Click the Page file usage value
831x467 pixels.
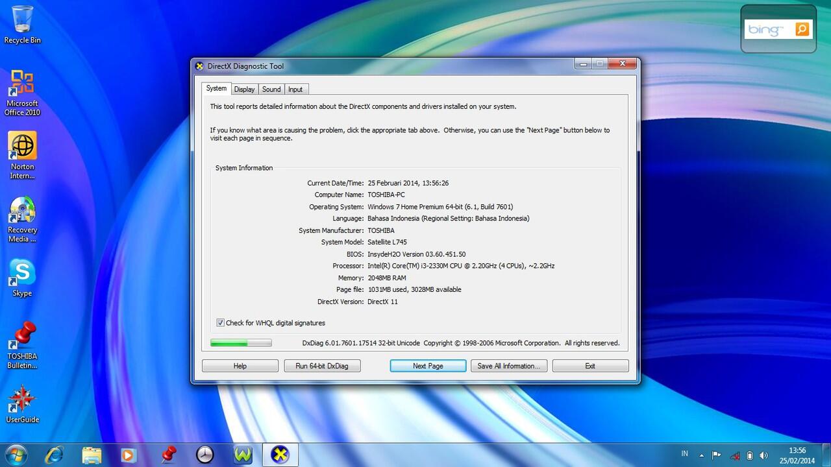[414, 290]
